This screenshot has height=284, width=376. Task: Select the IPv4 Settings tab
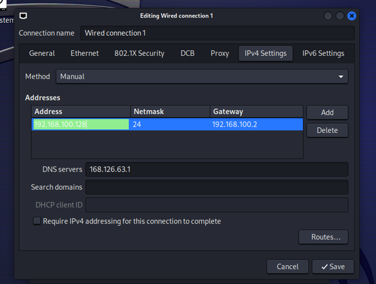pyautogui.click(x=266, y=53)
